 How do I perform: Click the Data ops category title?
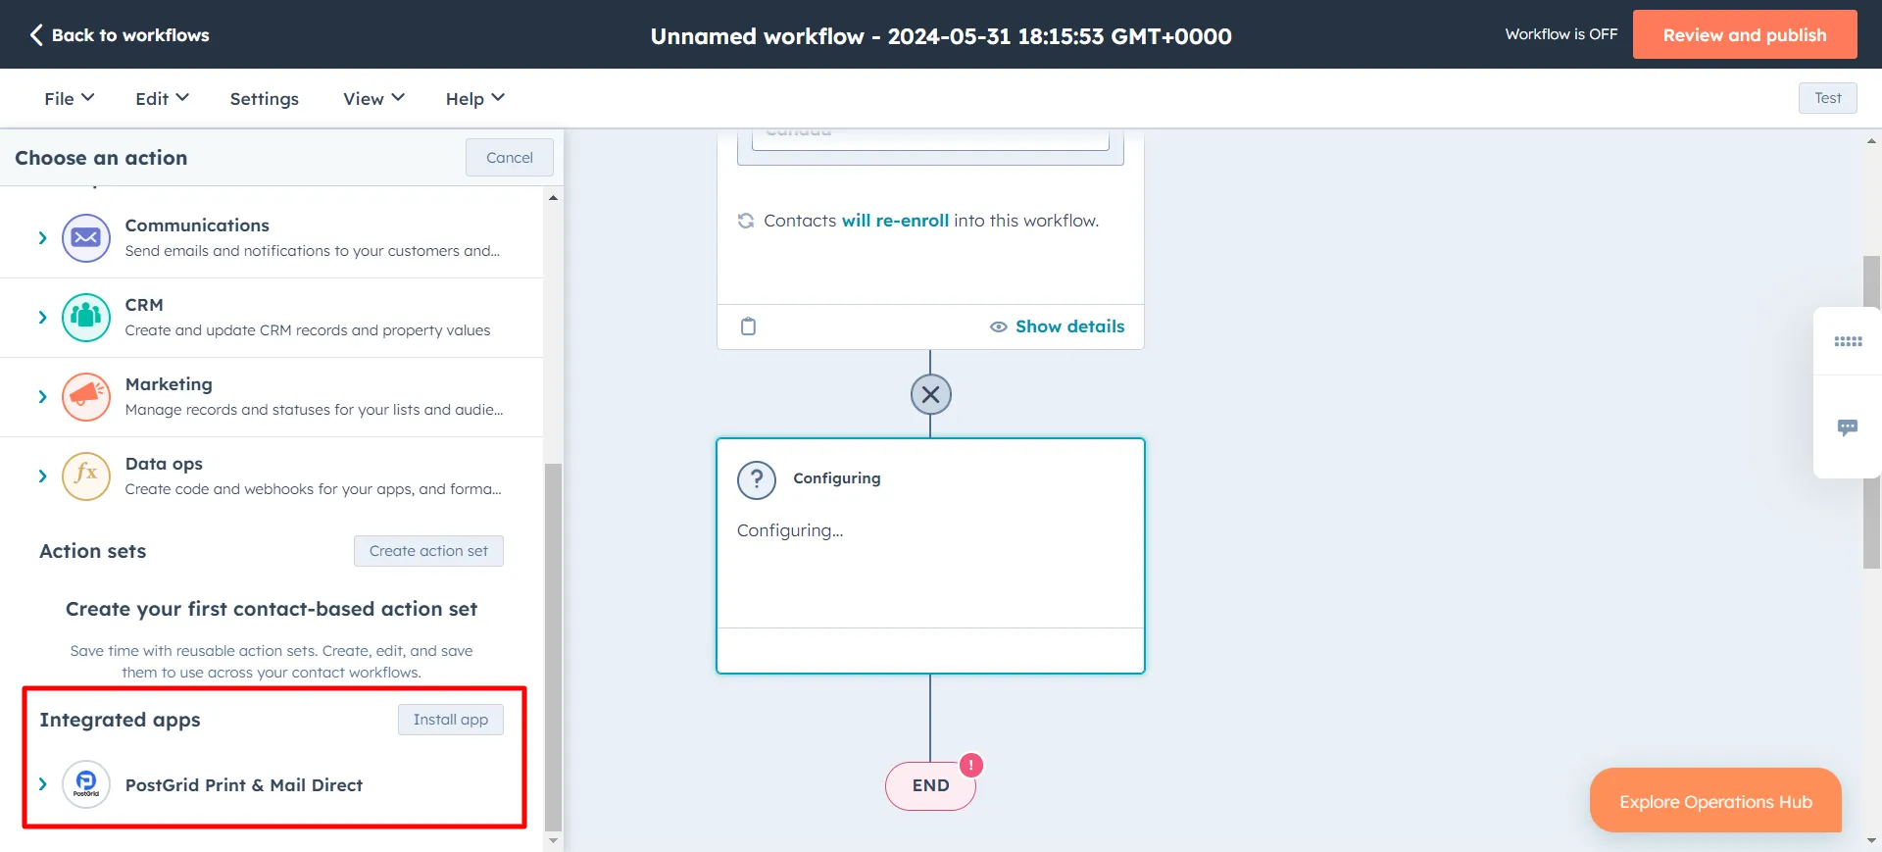[x=164, y=464]
